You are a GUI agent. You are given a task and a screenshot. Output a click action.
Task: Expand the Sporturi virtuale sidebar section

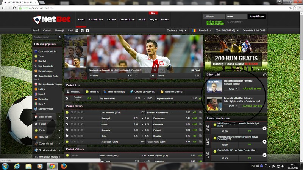(x=47, y=150)
